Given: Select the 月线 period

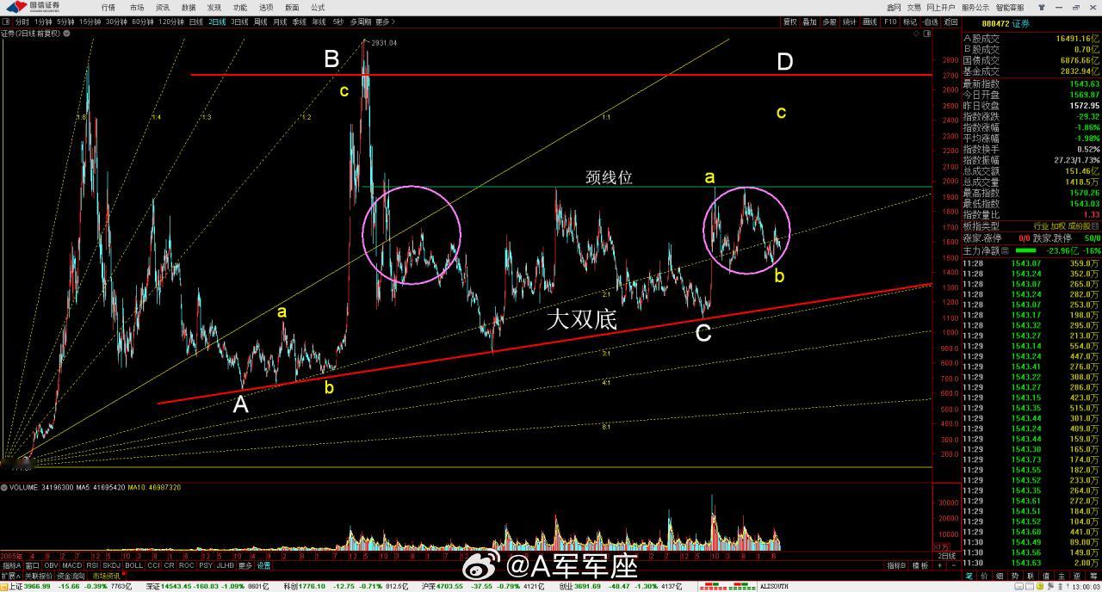Looking at the screenshot, I should click(x=280, y=22).
